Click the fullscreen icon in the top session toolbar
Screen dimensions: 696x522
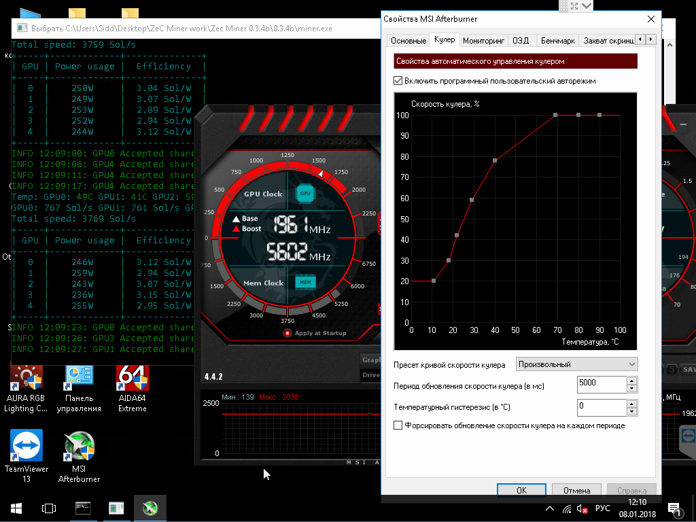point(574,5)
